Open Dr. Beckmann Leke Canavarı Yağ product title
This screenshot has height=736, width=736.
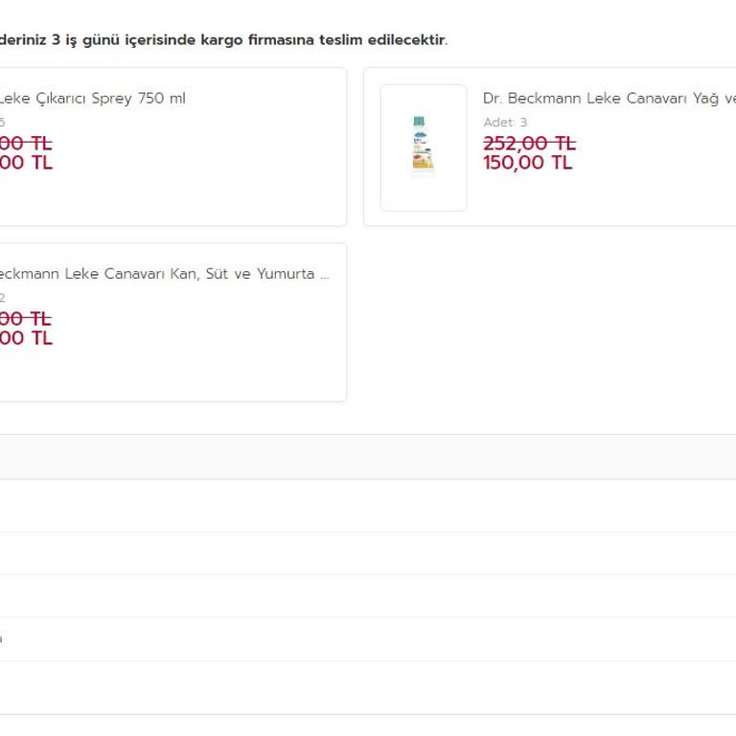(609, 99)
